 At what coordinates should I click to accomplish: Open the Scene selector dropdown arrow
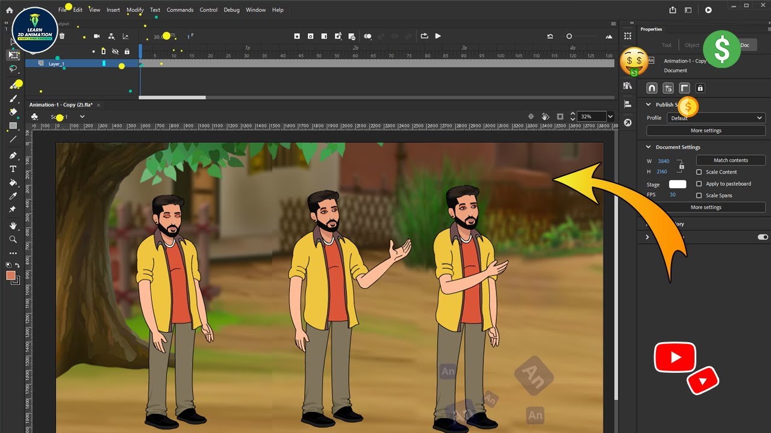click(x=82, y=117)
